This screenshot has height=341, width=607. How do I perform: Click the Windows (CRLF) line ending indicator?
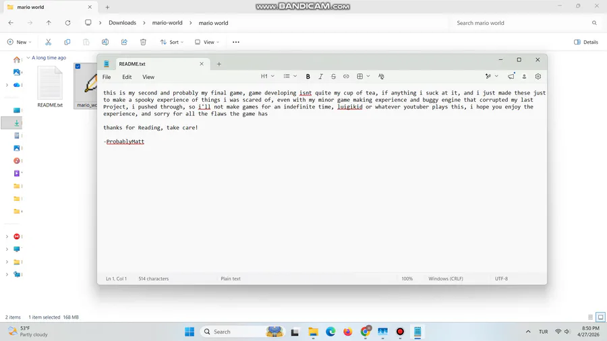coord(446,279)
